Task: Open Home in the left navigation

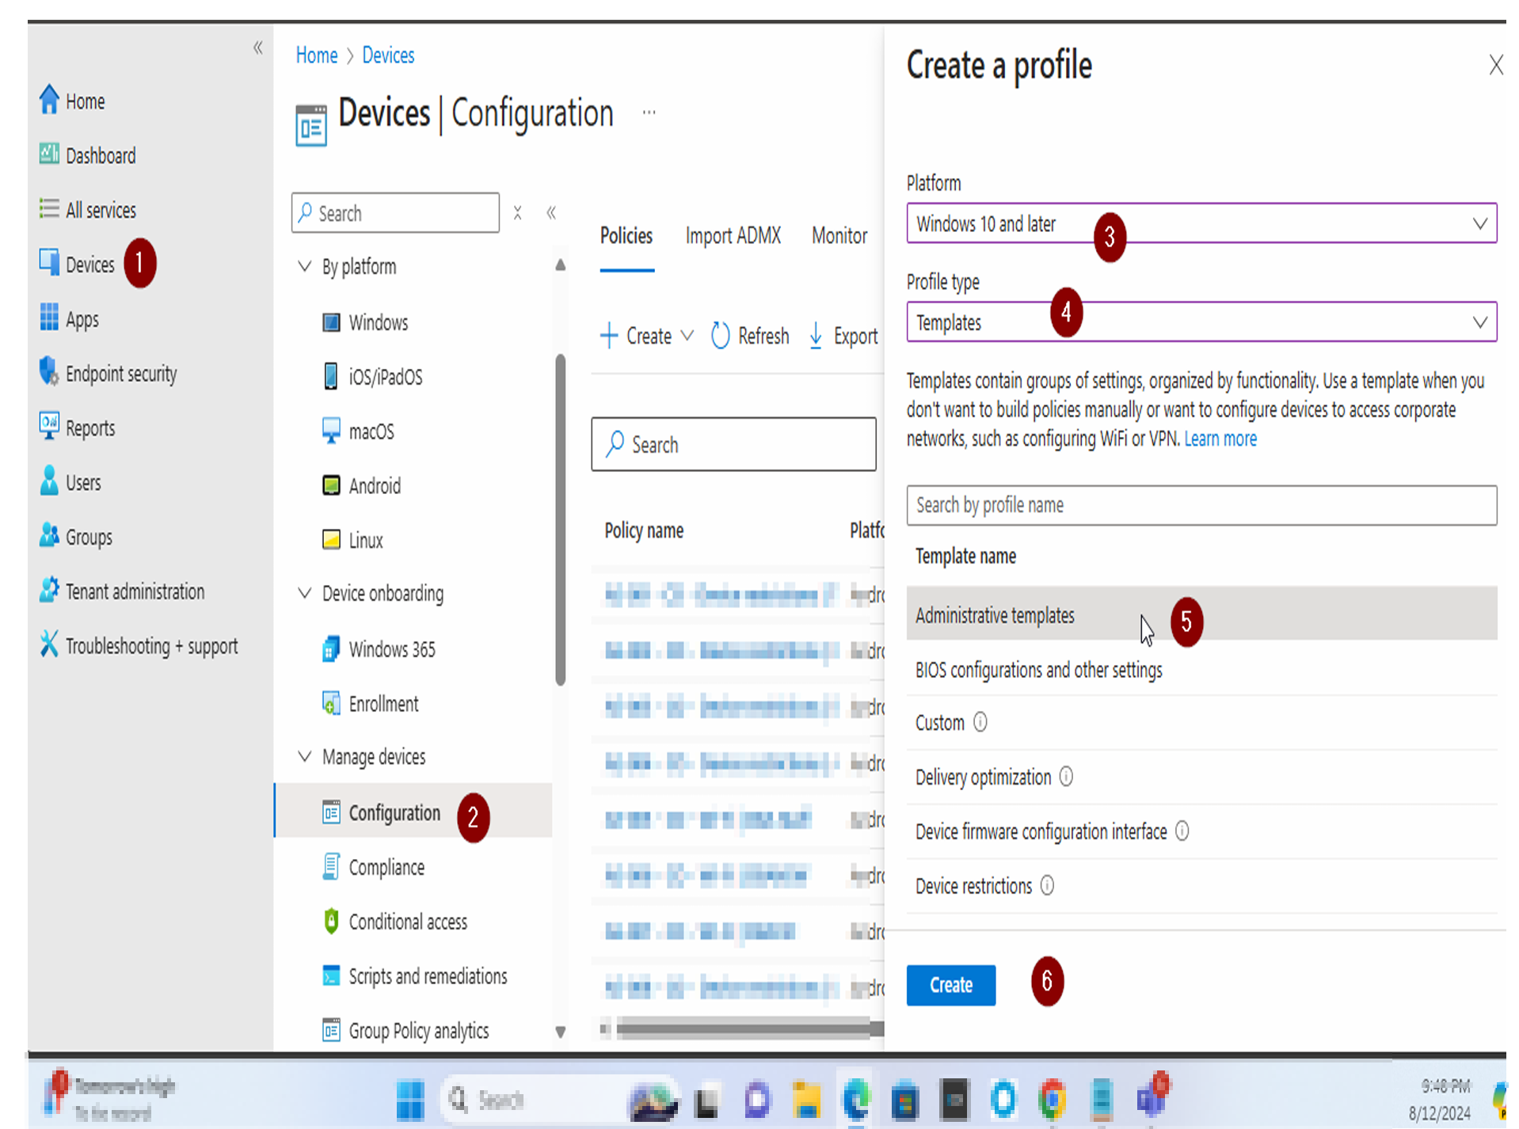Action: [x=72, y=101]
